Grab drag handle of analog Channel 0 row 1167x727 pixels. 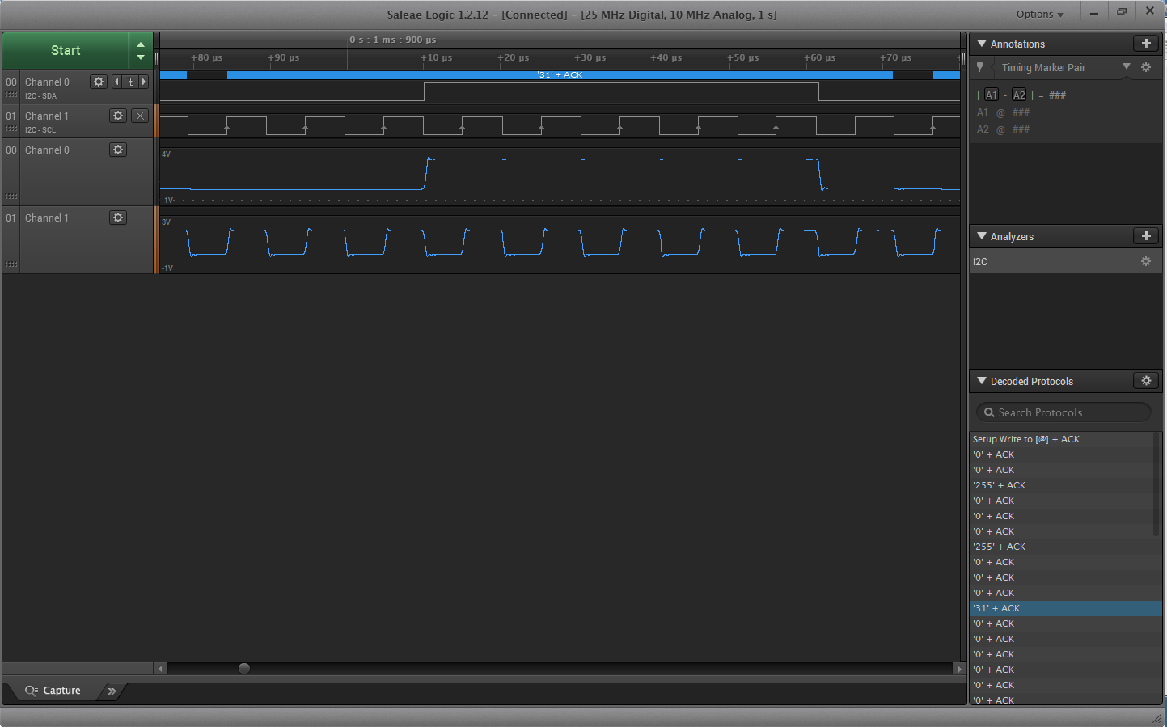(x=11, y=197)
